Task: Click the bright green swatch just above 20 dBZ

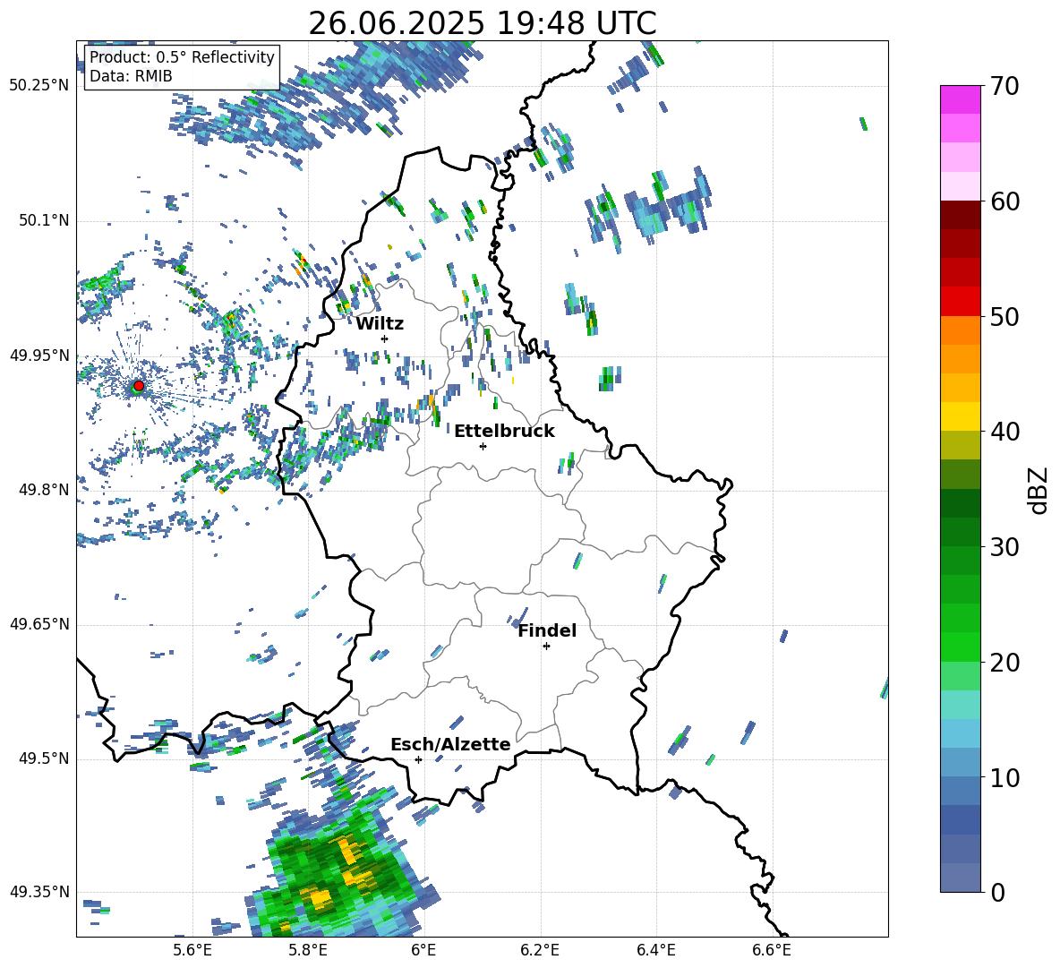Action: pyautogui.click(x=961, y=647)
